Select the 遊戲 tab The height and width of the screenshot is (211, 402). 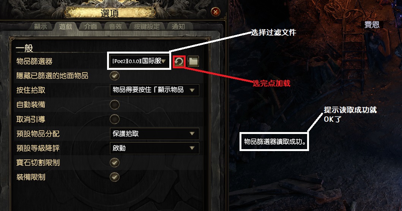pyautogui.click(x=65, y=27)
